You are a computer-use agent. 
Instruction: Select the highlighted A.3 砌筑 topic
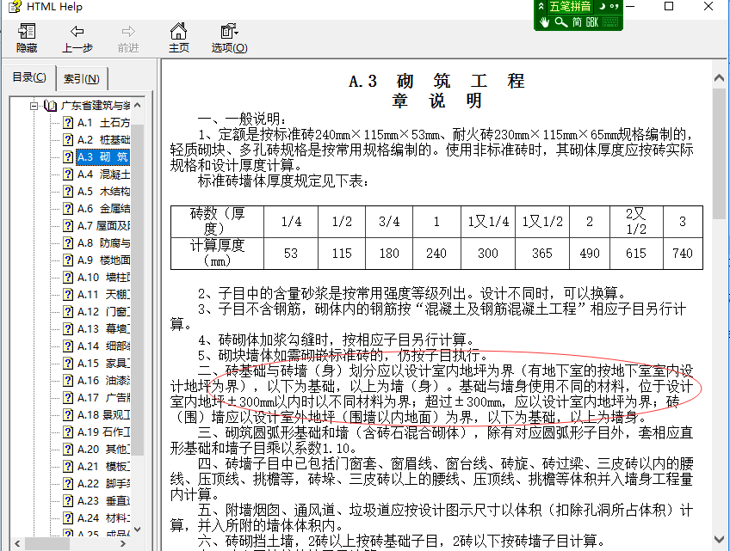103,157
